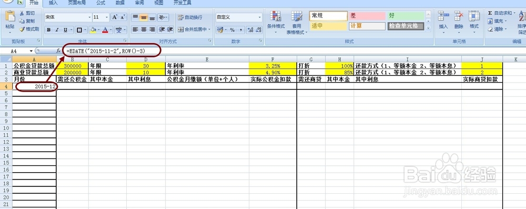526x209 pixels.
Task: Increase font size with the large A button
Action: [x=115, y=17]
